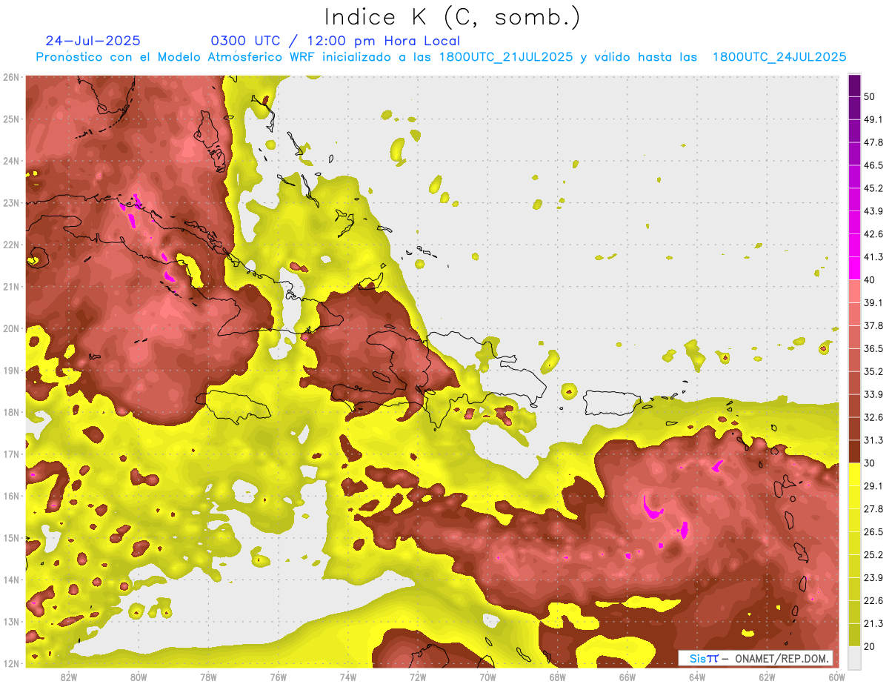Click the "62W" longitude label
This screenshot has width=889, height=687.
point(767,677)
